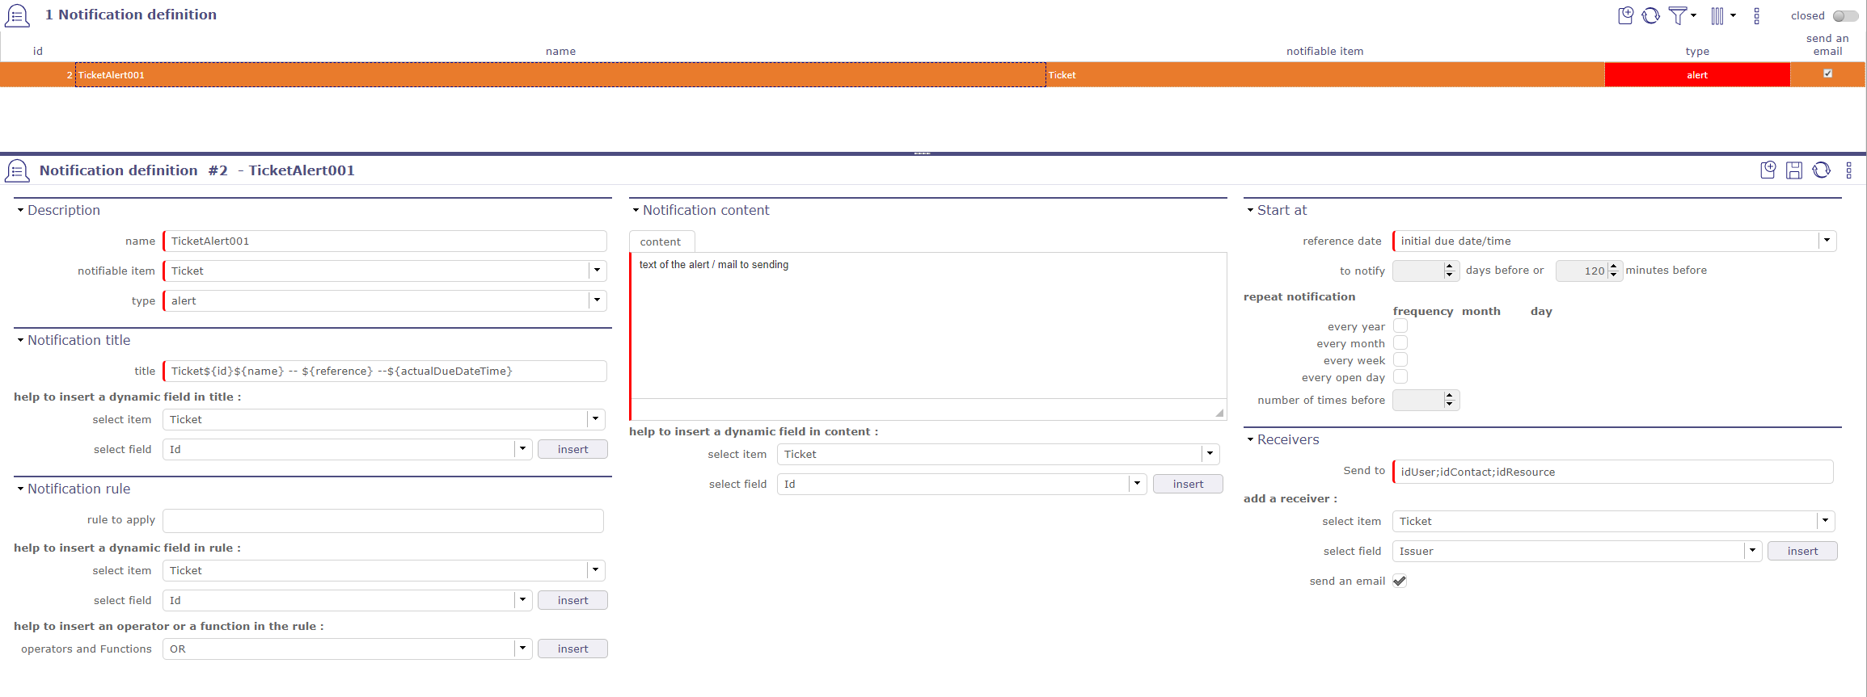Toggle the closed items switch
1867x697 pixels.
pyautogui.click(x=1845, y=15)
